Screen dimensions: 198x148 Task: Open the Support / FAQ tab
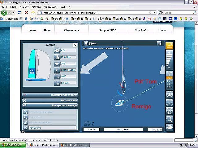[x=108, y=30]
